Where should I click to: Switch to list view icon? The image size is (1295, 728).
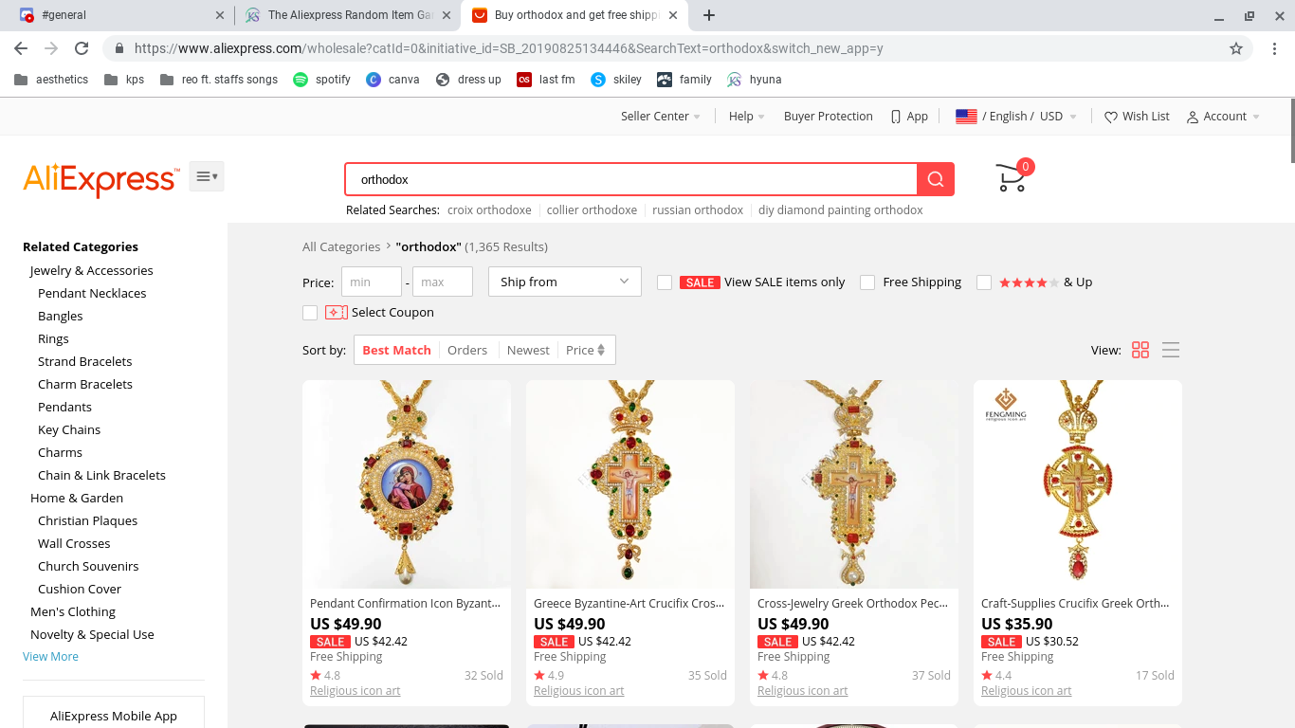(x=1171, y=350)
